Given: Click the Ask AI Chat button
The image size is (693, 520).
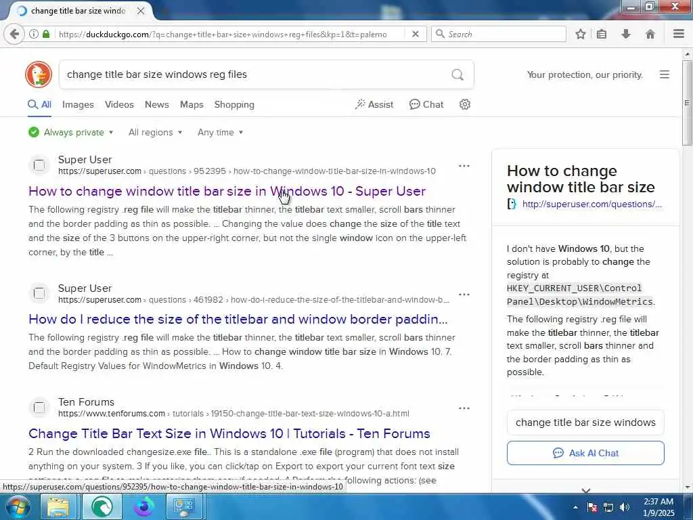Looking at the screenshot, I should click(x=585, y=453).
